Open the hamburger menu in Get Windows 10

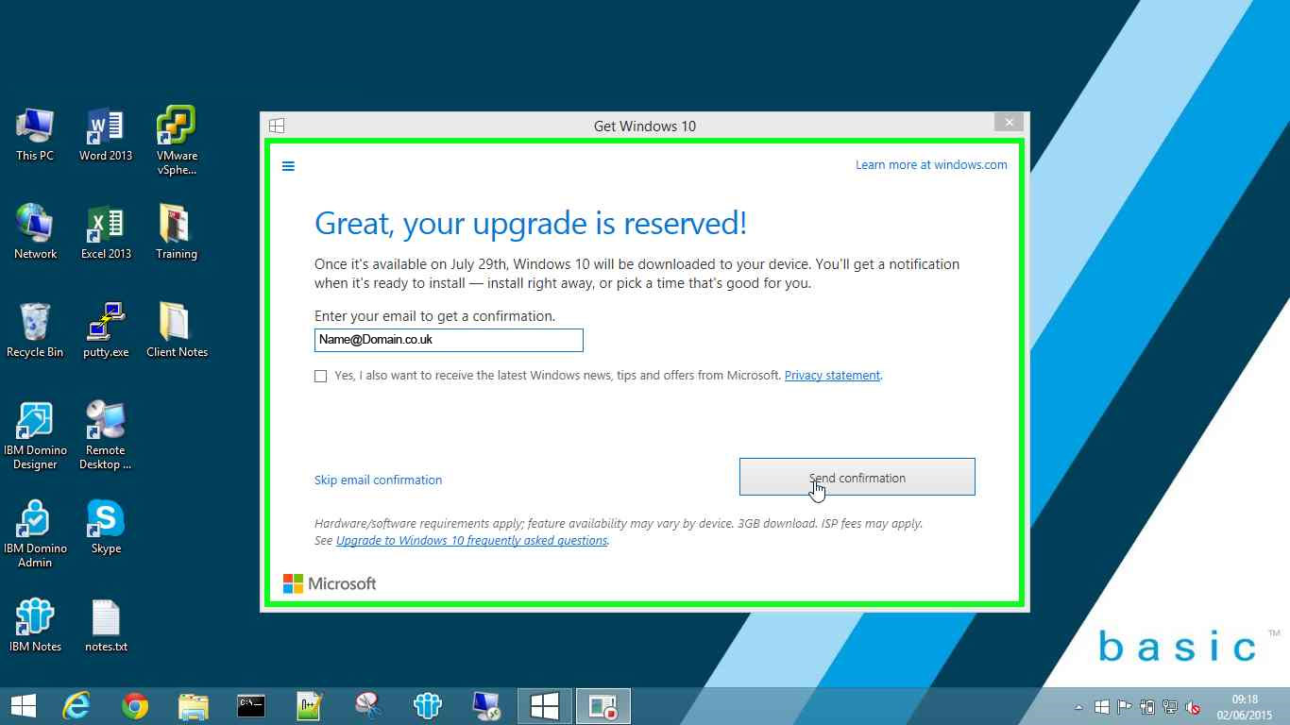point(288,166)
